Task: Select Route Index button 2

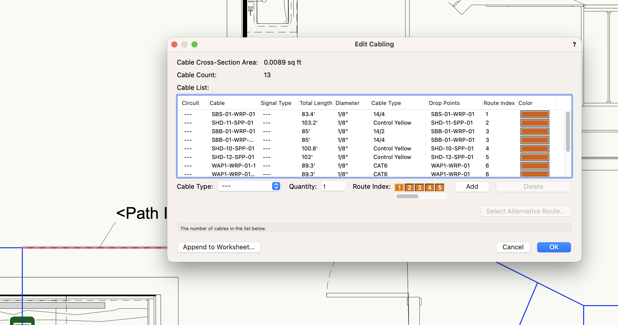Action: click(409, 187)
